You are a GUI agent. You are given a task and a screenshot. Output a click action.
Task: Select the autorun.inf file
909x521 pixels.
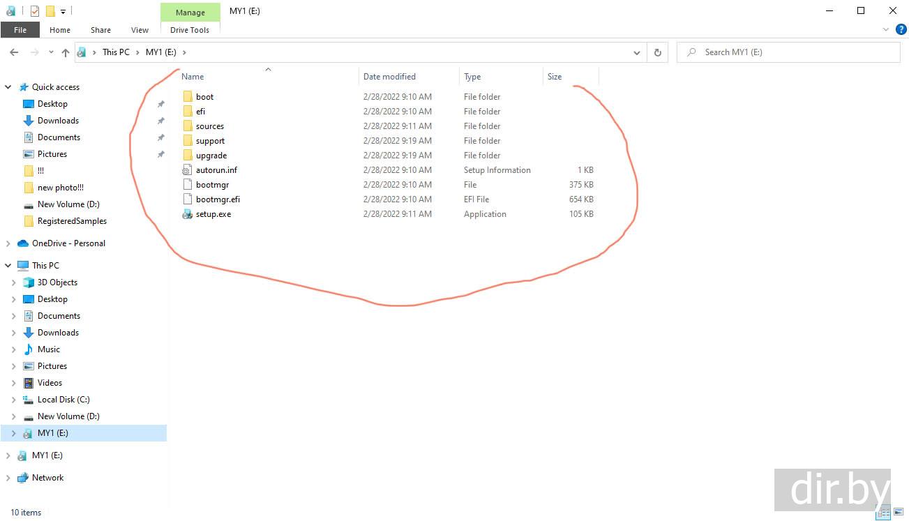(x=216, y=170)
